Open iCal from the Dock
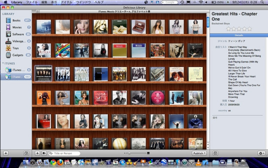Screen dimensions: 268x168 point(67,162)
